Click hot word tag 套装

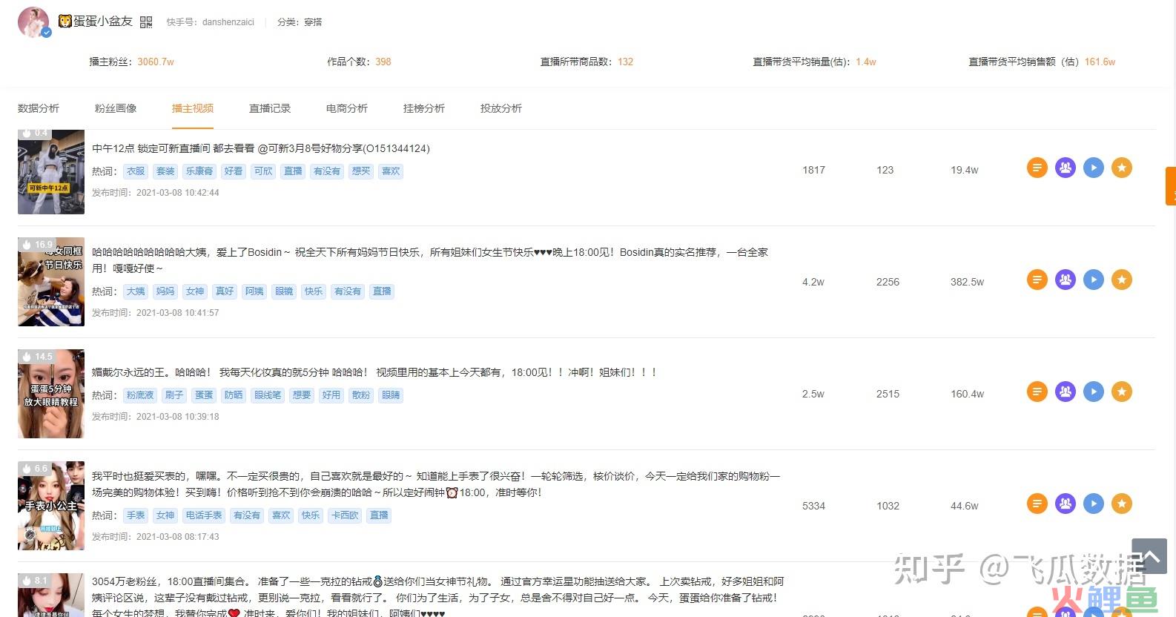click(x=165, y=171)
